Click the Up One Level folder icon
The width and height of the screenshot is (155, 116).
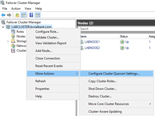[x=17, y=15]
